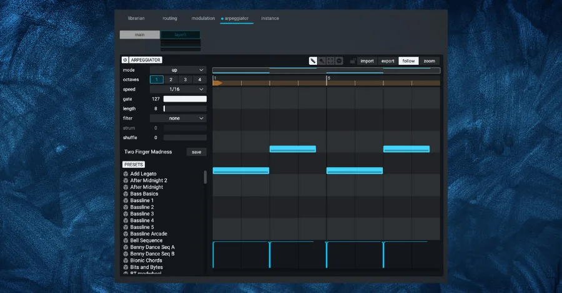Select the lower note starting at bar 5
This screenshot has height=293, width=562.
point(355,171)
